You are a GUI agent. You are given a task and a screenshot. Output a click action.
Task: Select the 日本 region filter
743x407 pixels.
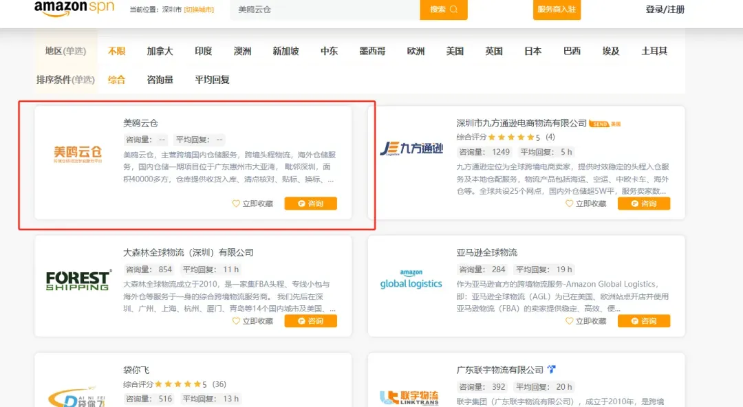tap(532, 51)
